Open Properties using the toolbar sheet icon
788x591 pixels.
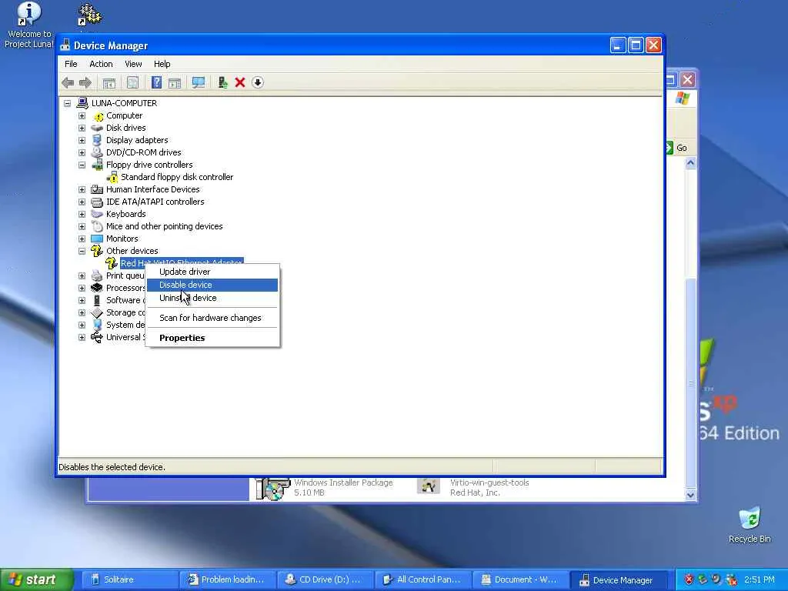[132, 82]
